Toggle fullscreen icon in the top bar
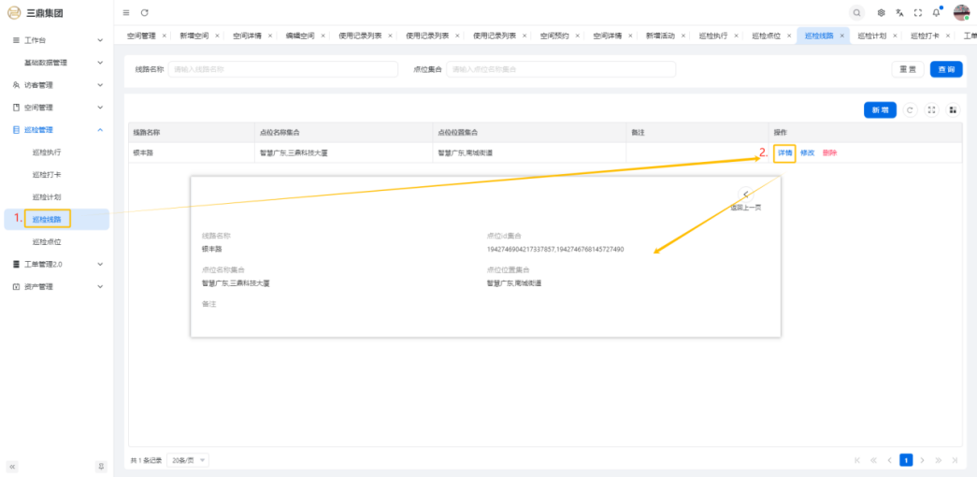 pos(917,12)
